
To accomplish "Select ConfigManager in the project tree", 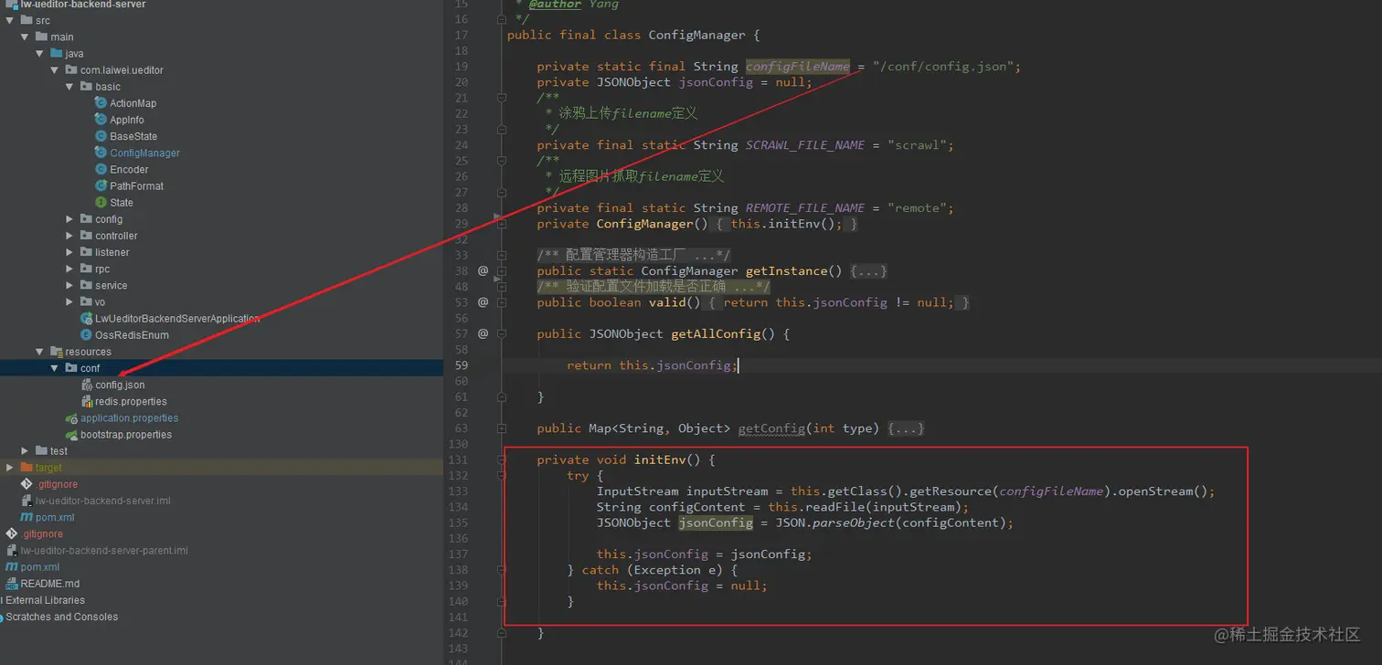I will click(144, 153).
